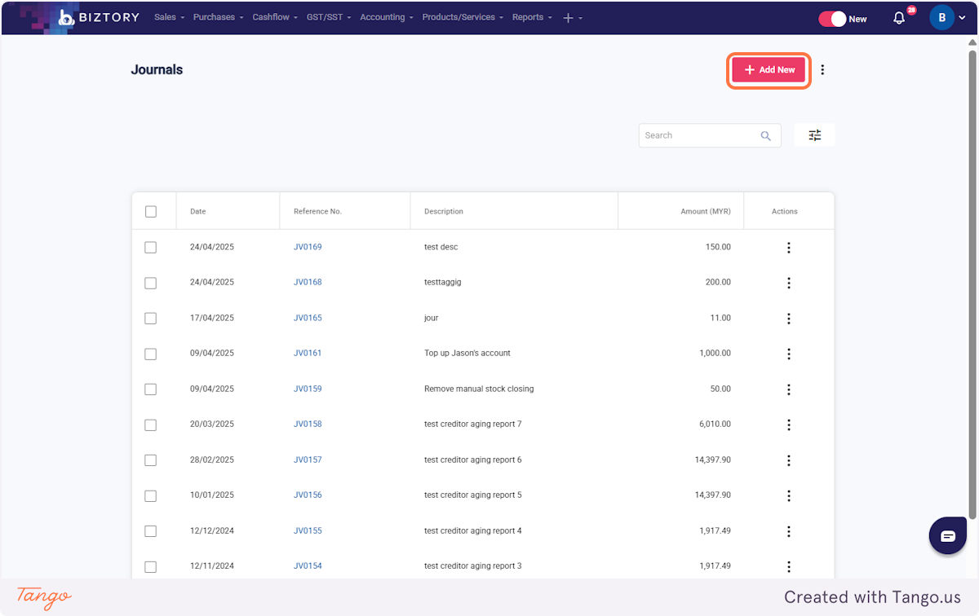The width and height of the screenshot is (979, 616).
Task: Check the creditor aging report 7 row
Action: pos(151,425)
